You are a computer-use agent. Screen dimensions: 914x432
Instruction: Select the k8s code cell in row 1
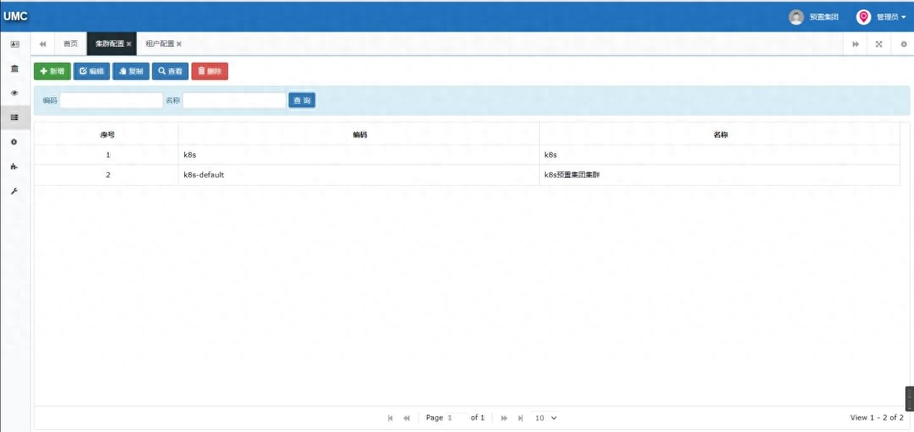[x=359, y=155]
